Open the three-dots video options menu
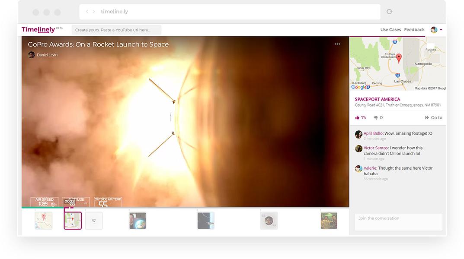The image size is (464, 259). coord(338,44)
